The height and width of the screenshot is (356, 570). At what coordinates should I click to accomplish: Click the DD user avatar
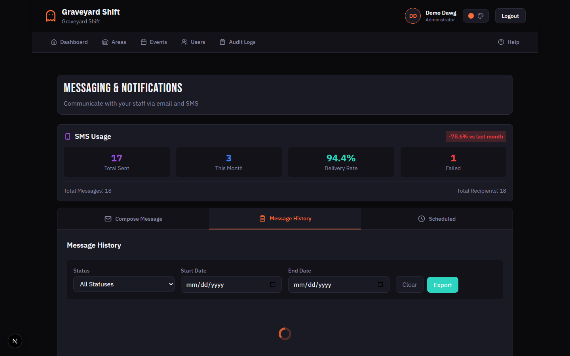(412, 16)
